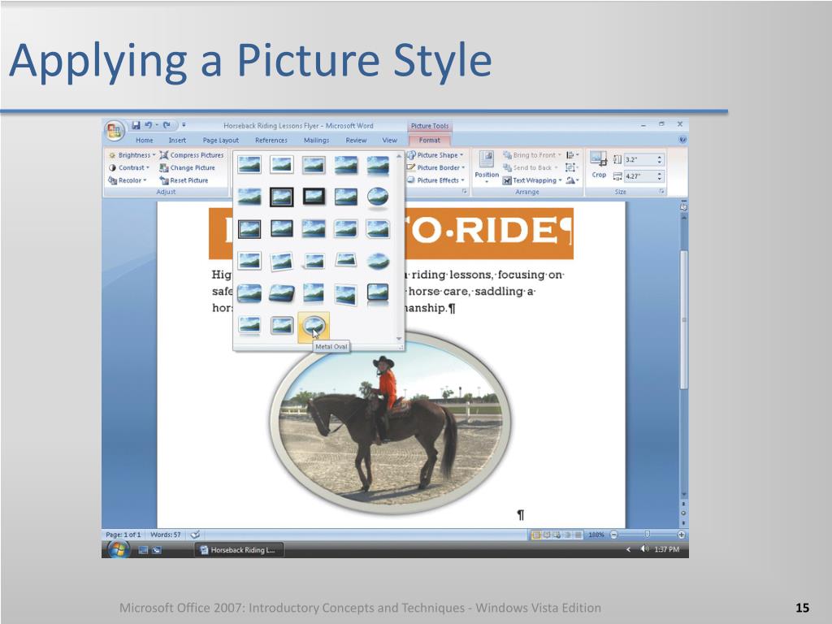Switch to Outline view

pyautogui.click(x=568, y=535)
